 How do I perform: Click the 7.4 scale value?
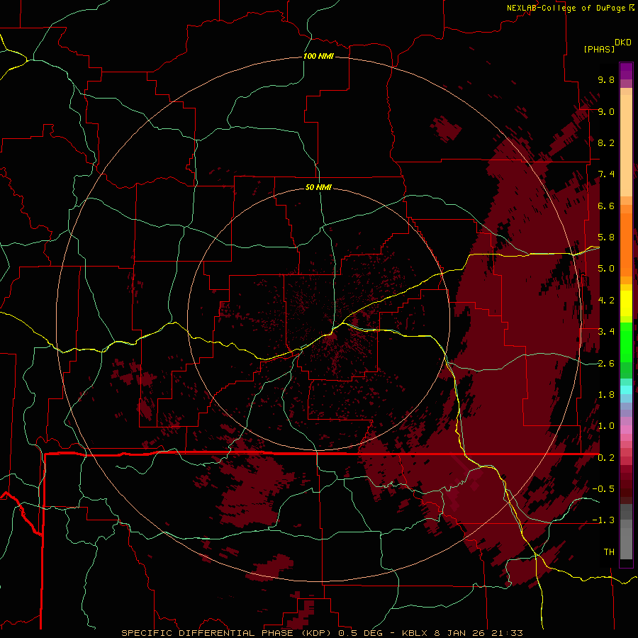pos(606,174)
